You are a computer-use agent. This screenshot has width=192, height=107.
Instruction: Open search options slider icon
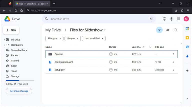pos(151,19)
